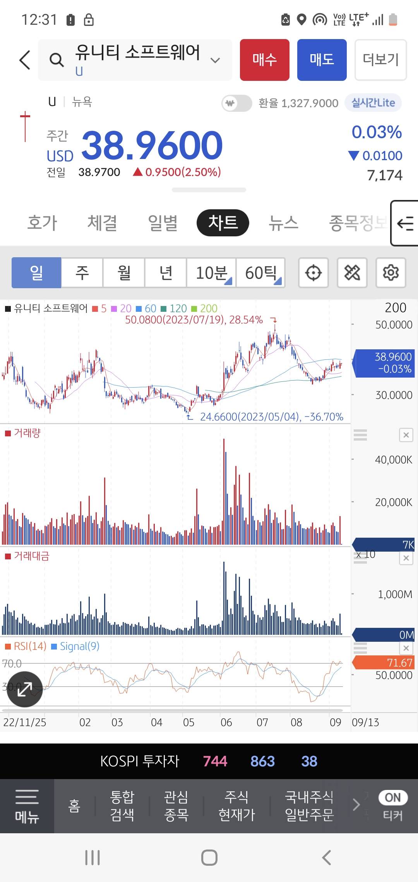418x882 pixels.
Task: Tap the back arrow at top left
Action: point(25,60)
